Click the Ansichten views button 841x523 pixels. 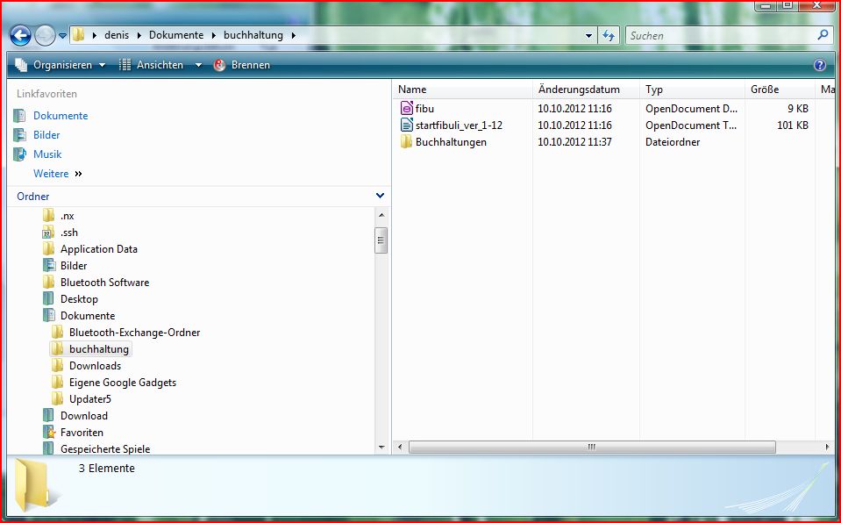[152, 65]
